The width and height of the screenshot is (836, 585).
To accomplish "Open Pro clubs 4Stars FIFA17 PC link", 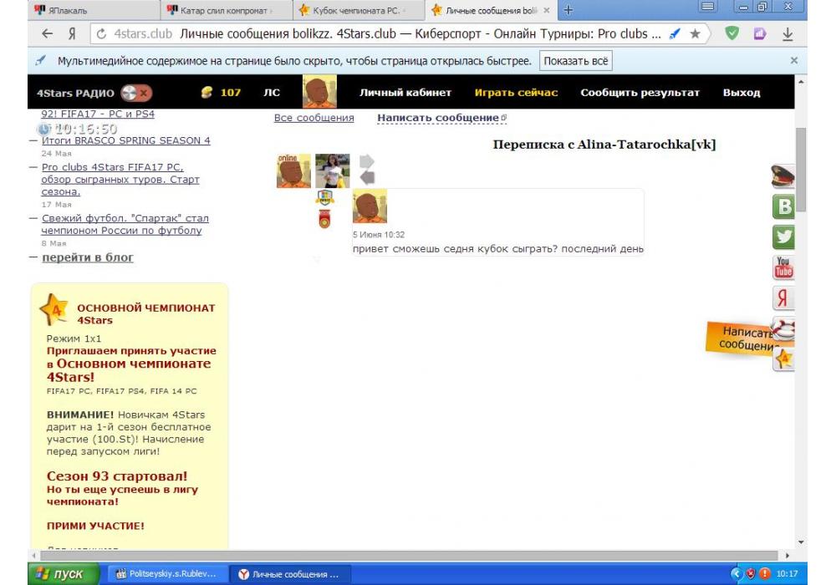I will point(120,180).
